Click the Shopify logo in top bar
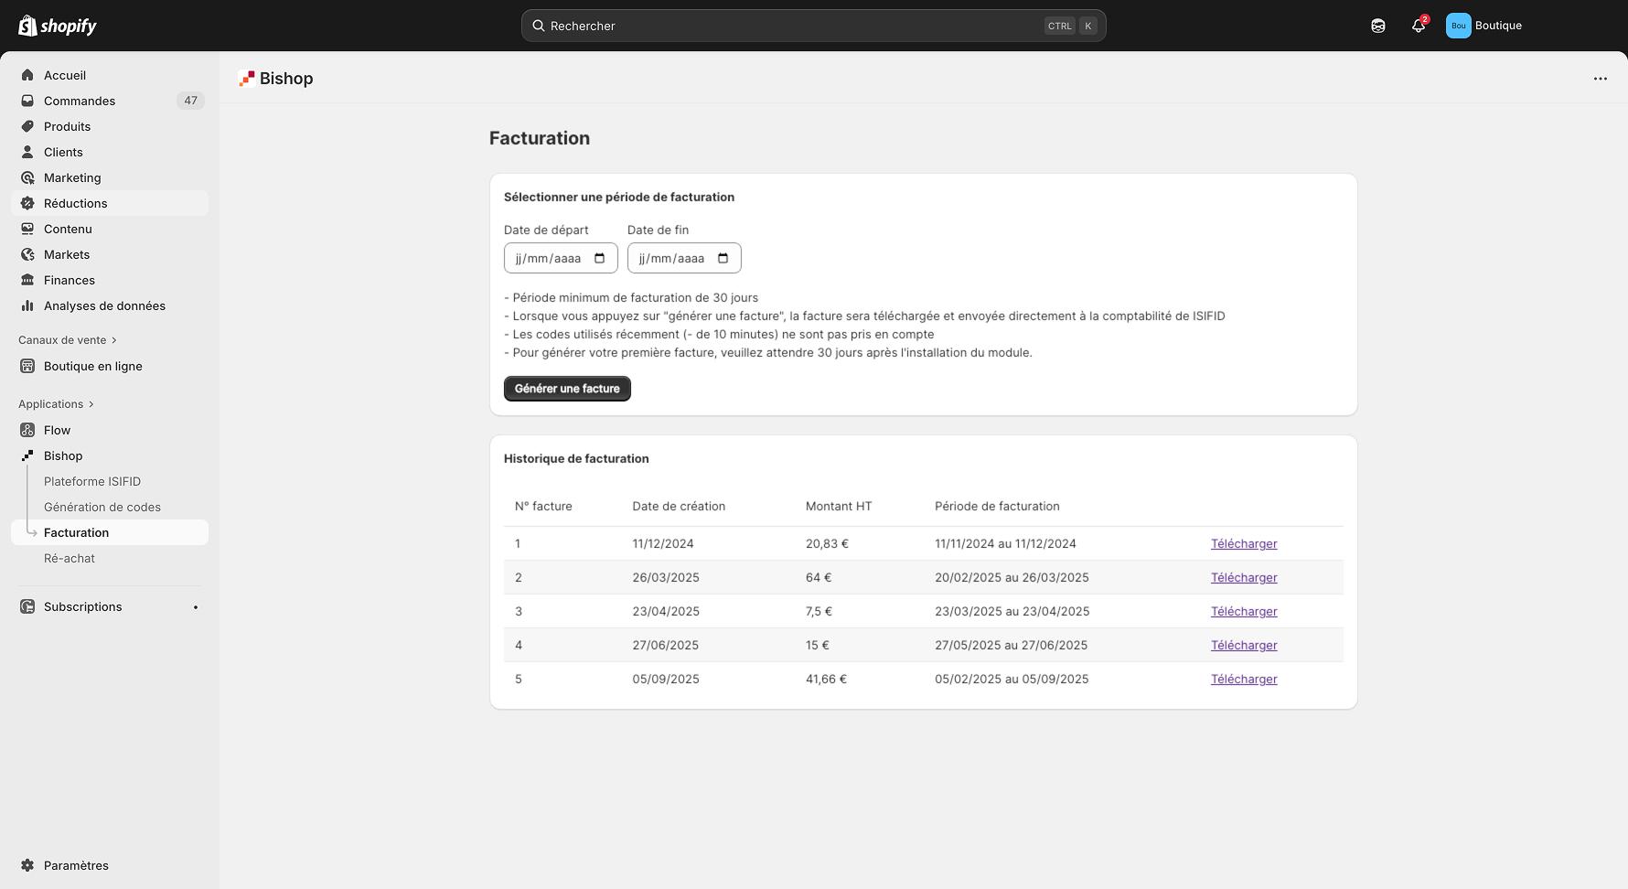The width and height of the screenshot is (1628, 889). 58,26
